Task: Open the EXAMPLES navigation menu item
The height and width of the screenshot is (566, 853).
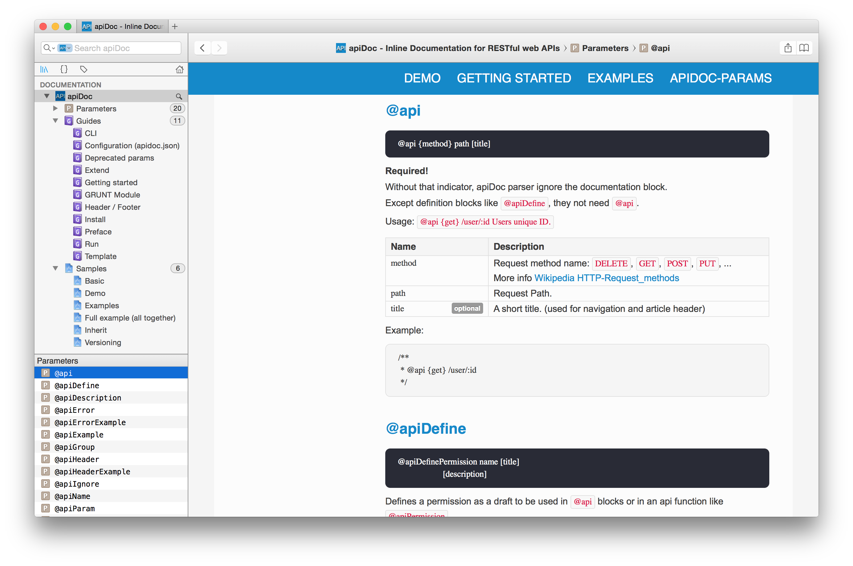Action: point(620,78)
